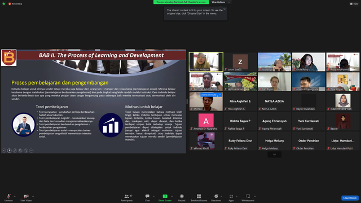Click the green Share Screen icon
The height and width of the screenshot is (203, 361).
coord(165,196)
